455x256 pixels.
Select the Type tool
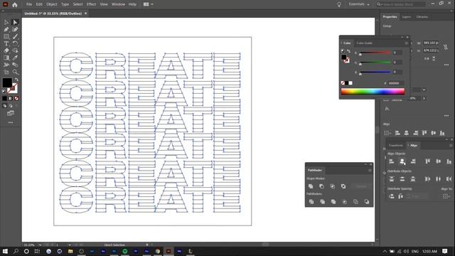pos(6,43)
